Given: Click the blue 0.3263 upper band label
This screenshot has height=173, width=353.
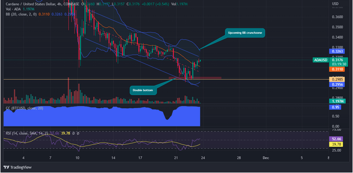Looking at the screenshot, I should click(x=336, y=51).
